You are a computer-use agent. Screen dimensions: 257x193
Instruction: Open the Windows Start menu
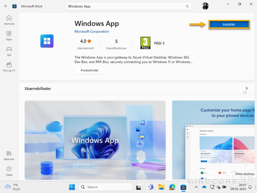coord(72,187)
